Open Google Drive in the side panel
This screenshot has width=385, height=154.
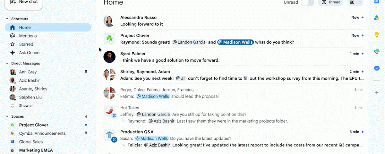(x=377, y=18)
